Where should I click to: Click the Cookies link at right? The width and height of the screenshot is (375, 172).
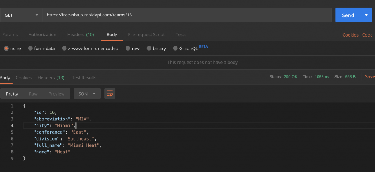point(350,35)
